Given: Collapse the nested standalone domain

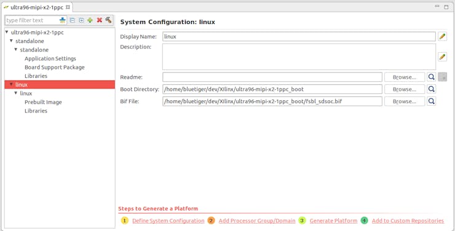Looking at the screenshot, I should click(x=16, y=50).
